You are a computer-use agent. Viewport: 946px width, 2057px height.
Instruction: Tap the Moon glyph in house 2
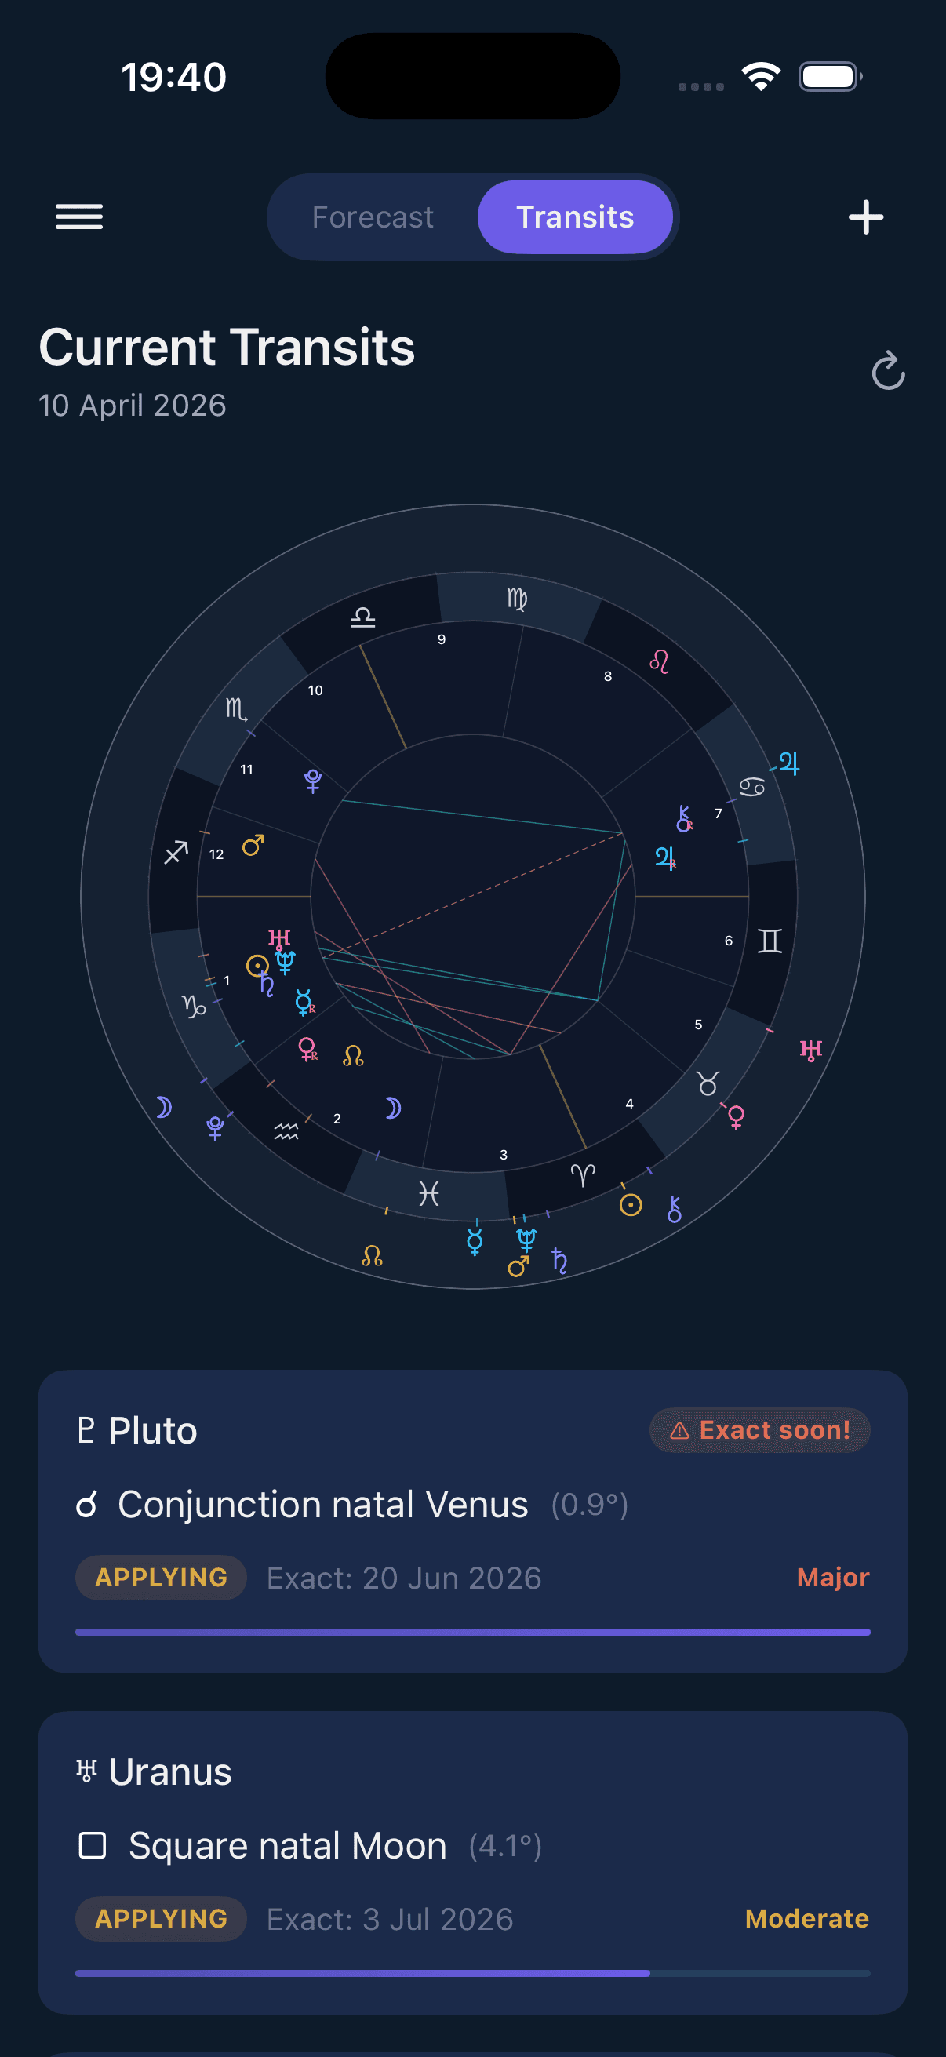[392, 1107]
